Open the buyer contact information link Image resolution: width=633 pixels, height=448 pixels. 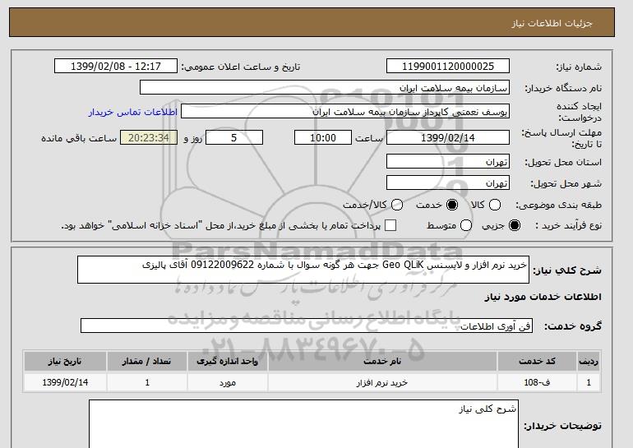(x=133, y=112)
